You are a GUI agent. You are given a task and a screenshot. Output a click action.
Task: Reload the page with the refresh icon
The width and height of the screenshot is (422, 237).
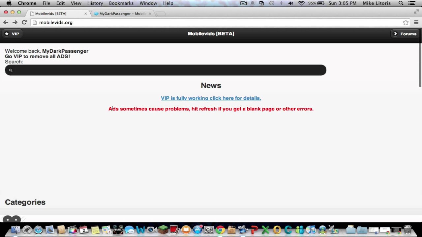24,22
